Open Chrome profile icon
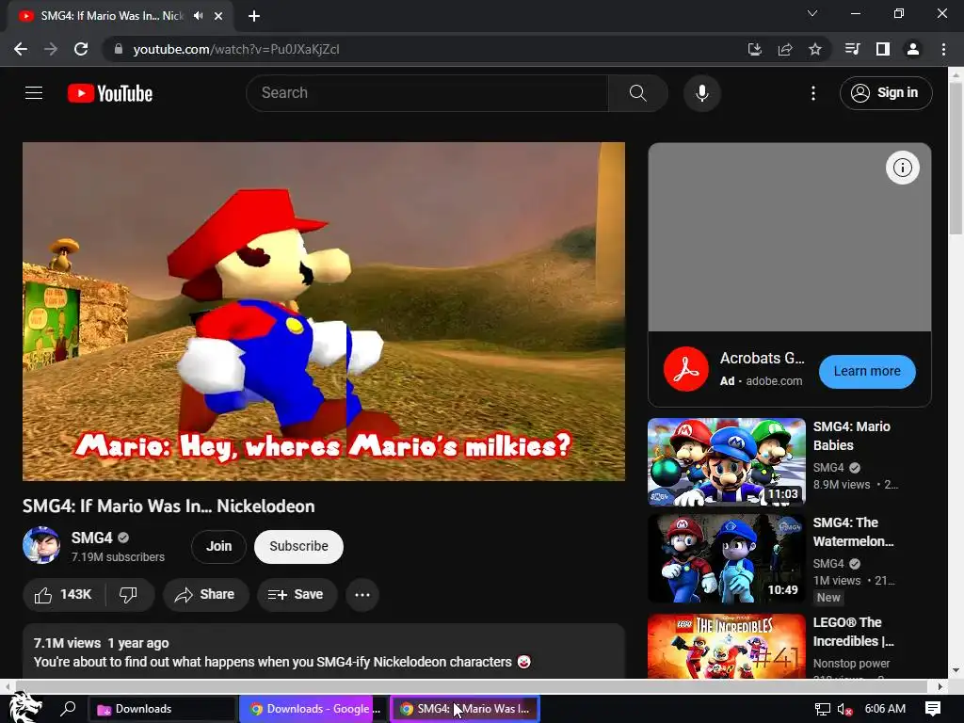This screenshot has height=723, width=964. 912,49
